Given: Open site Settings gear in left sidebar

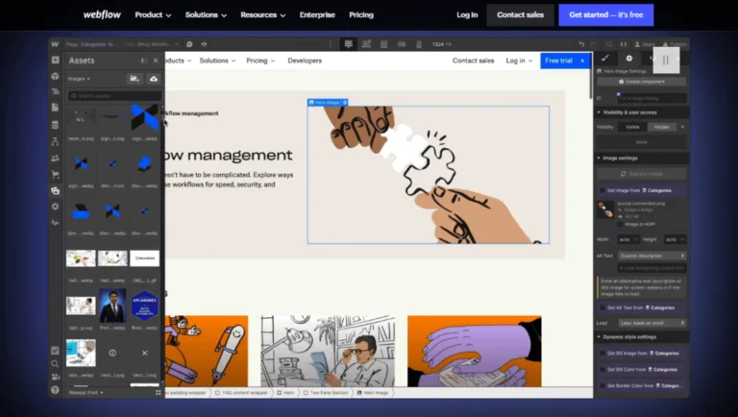Looking at the screenshot, I should pyautogui.click(x=55, y=207).
